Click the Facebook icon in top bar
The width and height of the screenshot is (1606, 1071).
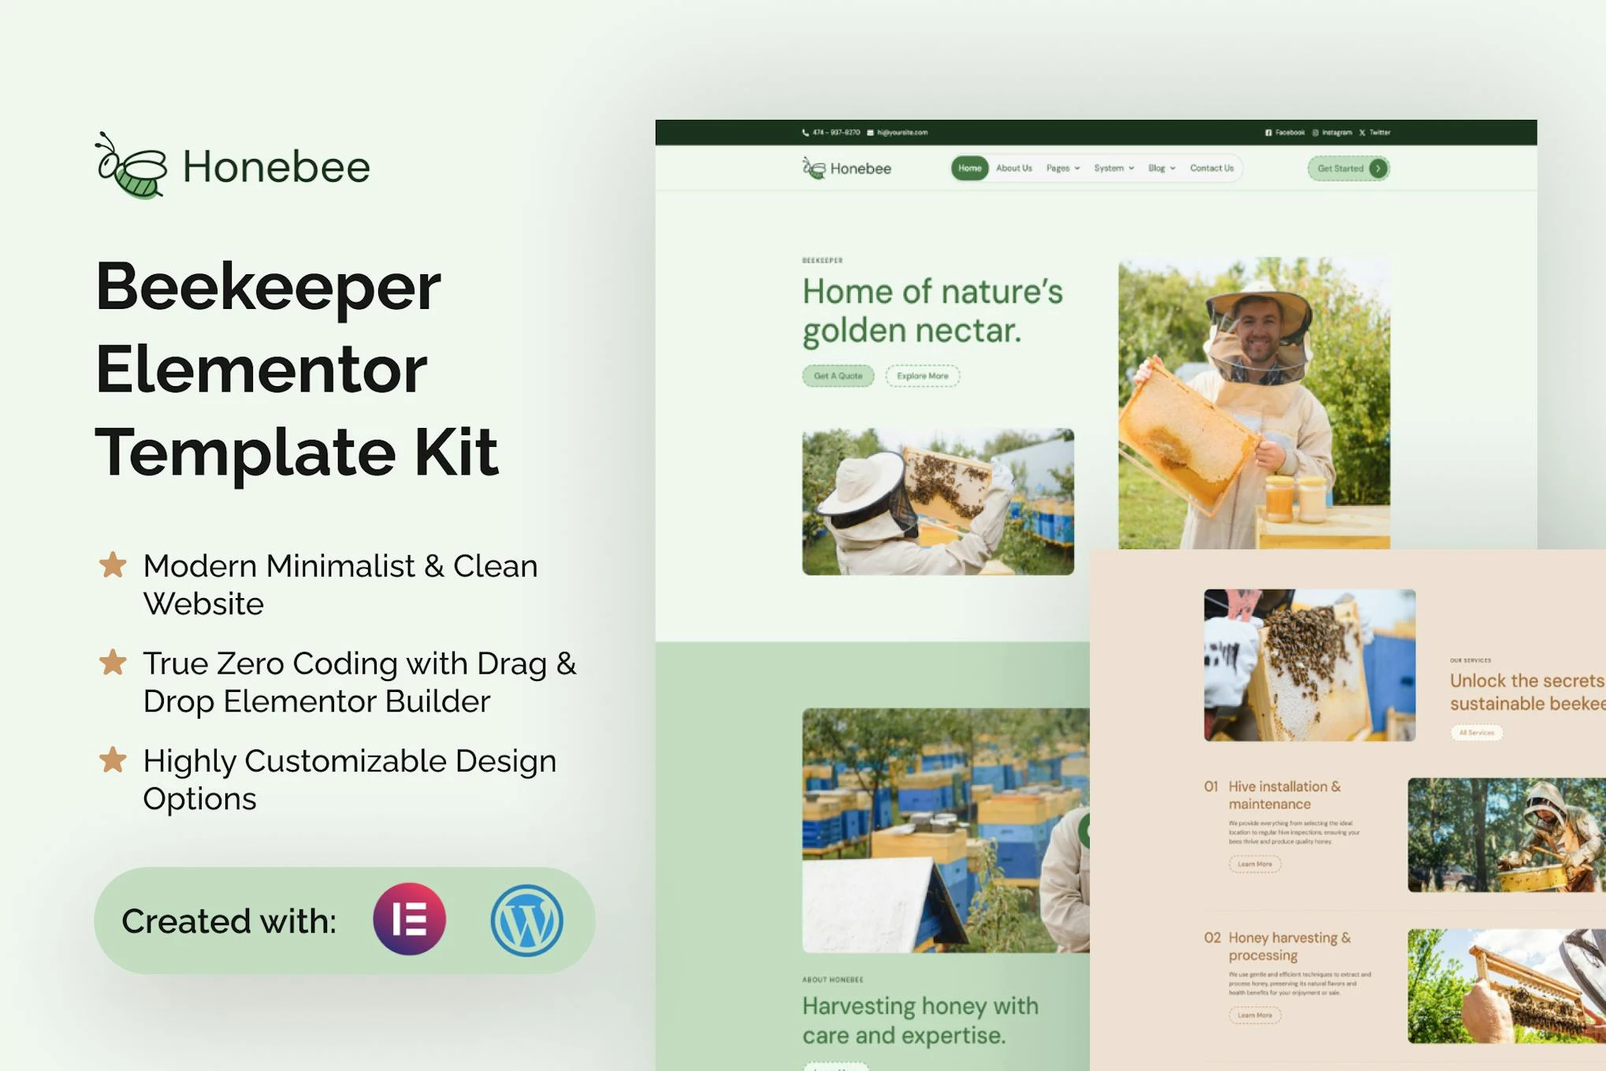click(x=1268, y=132)
